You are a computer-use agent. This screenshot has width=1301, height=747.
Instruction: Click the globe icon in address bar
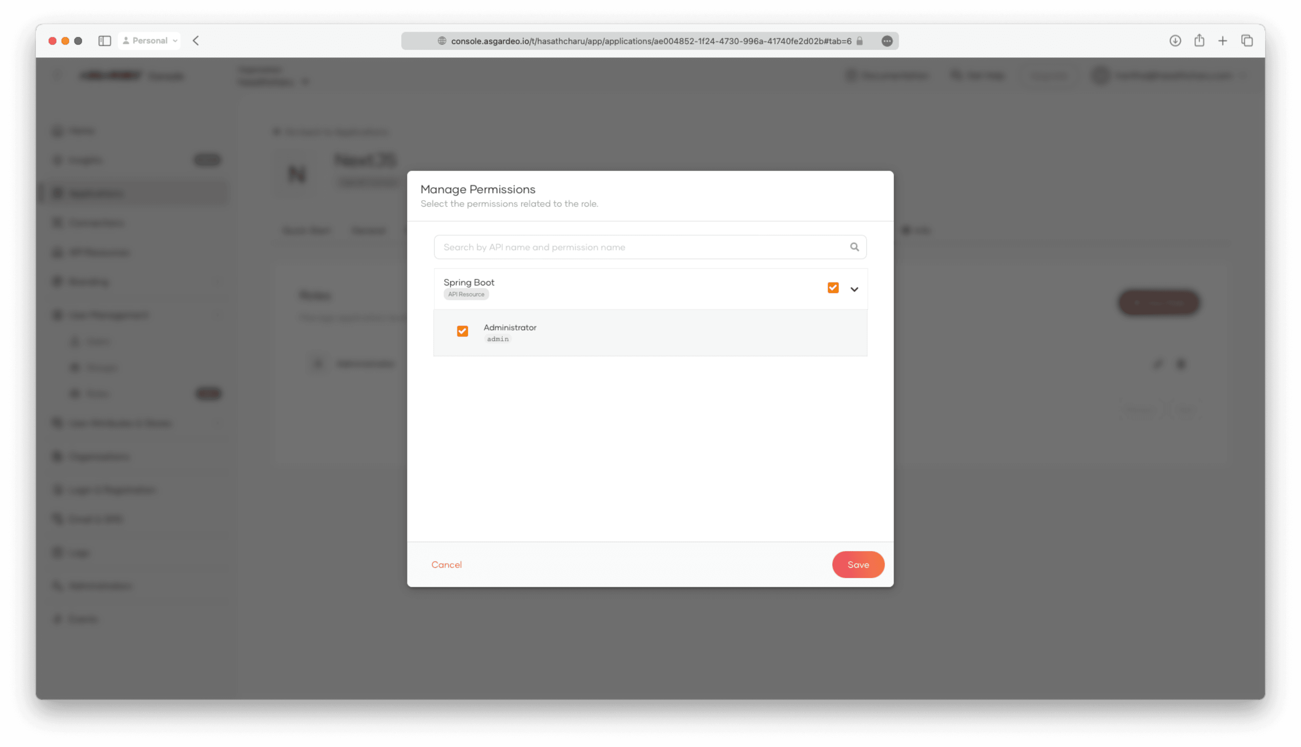tap(442, 41)
